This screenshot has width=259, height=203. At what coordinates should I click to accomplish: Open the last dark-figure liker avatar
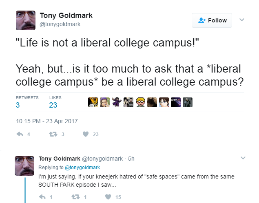click(x=188, y=102)
